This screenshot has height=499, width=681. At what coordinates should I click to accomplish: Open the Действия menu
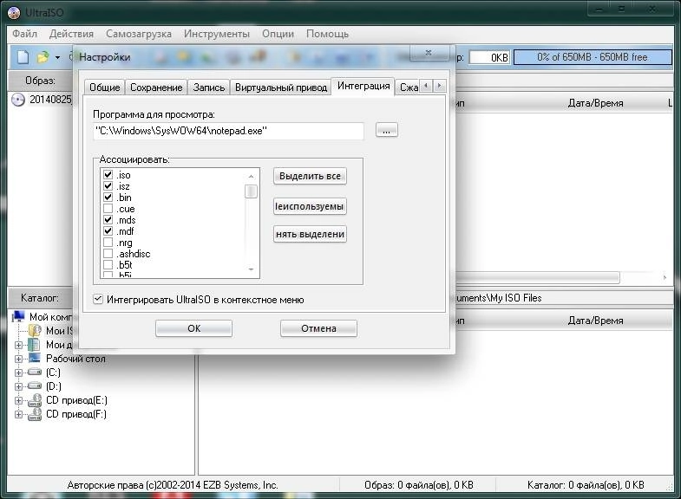tap(71, 34)
